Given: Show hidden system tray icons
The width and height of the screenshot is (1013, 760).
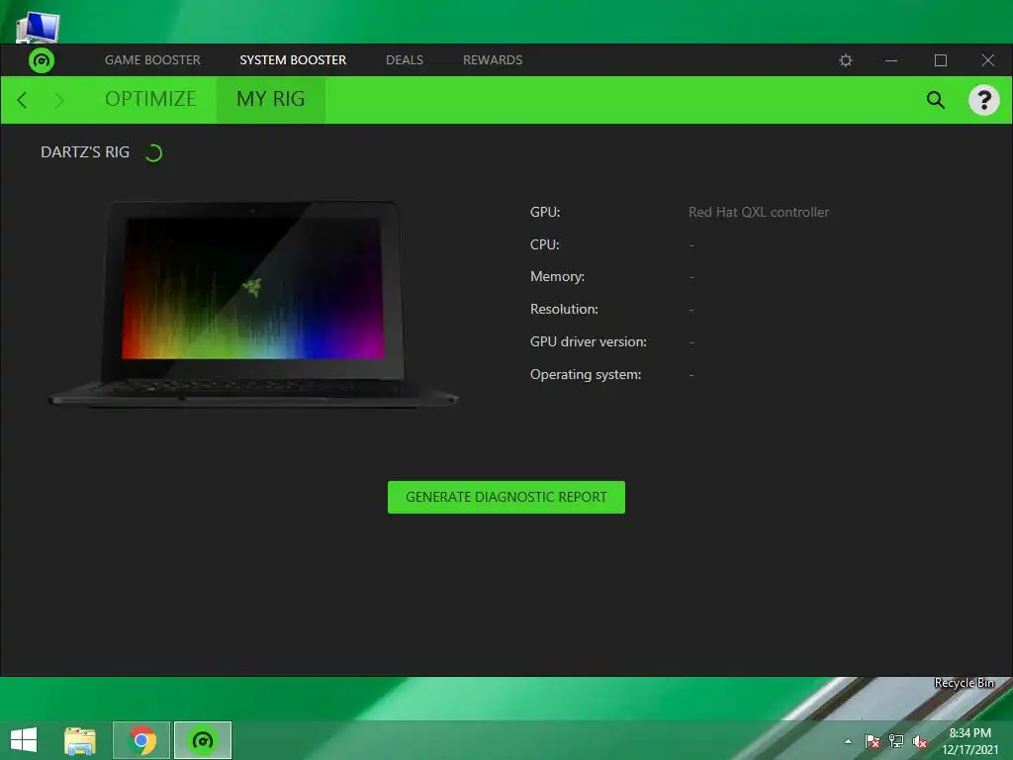Looking at the screenshot, I should click(848, 741).
